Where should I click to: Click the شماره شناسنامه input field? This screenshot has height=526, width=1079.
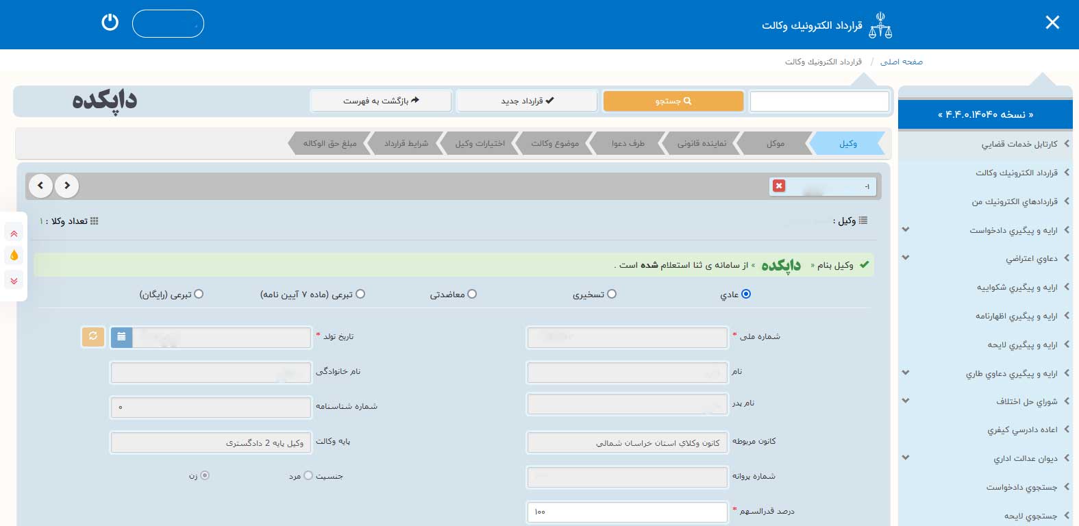point(211,407)
